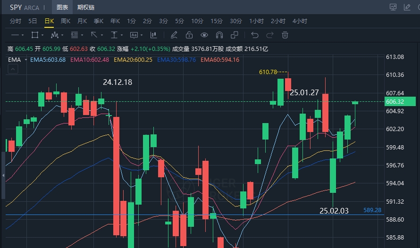The height and width of the screenshot is (248, 420).
Task: Switch to the 图表 tab
Action: pos(62,7)
